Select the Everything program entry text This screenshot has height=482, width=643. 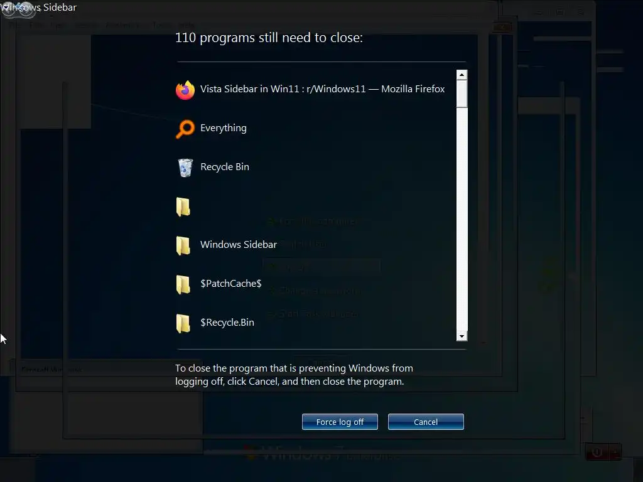coord(224,128)
